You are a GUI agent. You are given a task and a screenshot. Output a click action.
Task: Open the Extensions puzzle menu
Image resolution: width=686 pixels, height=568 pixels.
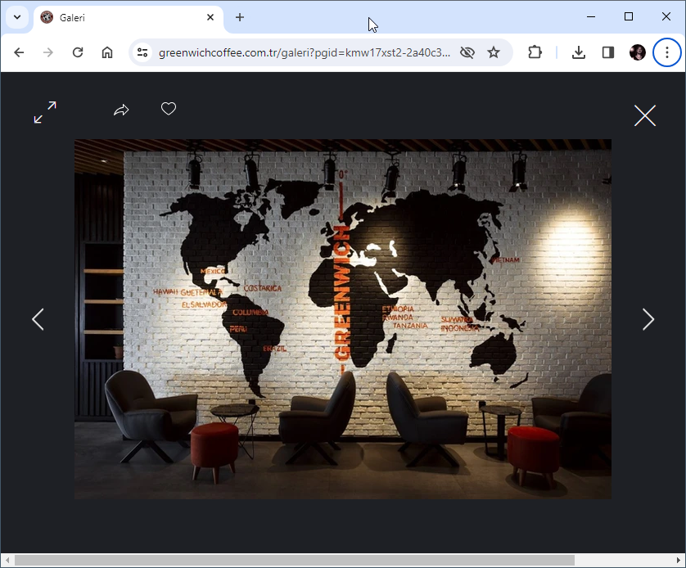tap(535, 52)
